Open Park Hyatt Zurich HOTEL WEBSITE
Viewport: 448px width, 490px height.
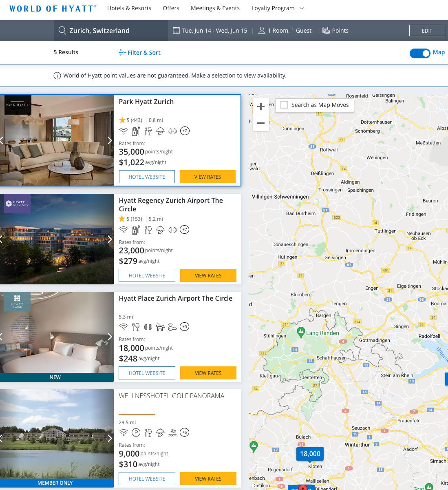(x=147, y=177)
